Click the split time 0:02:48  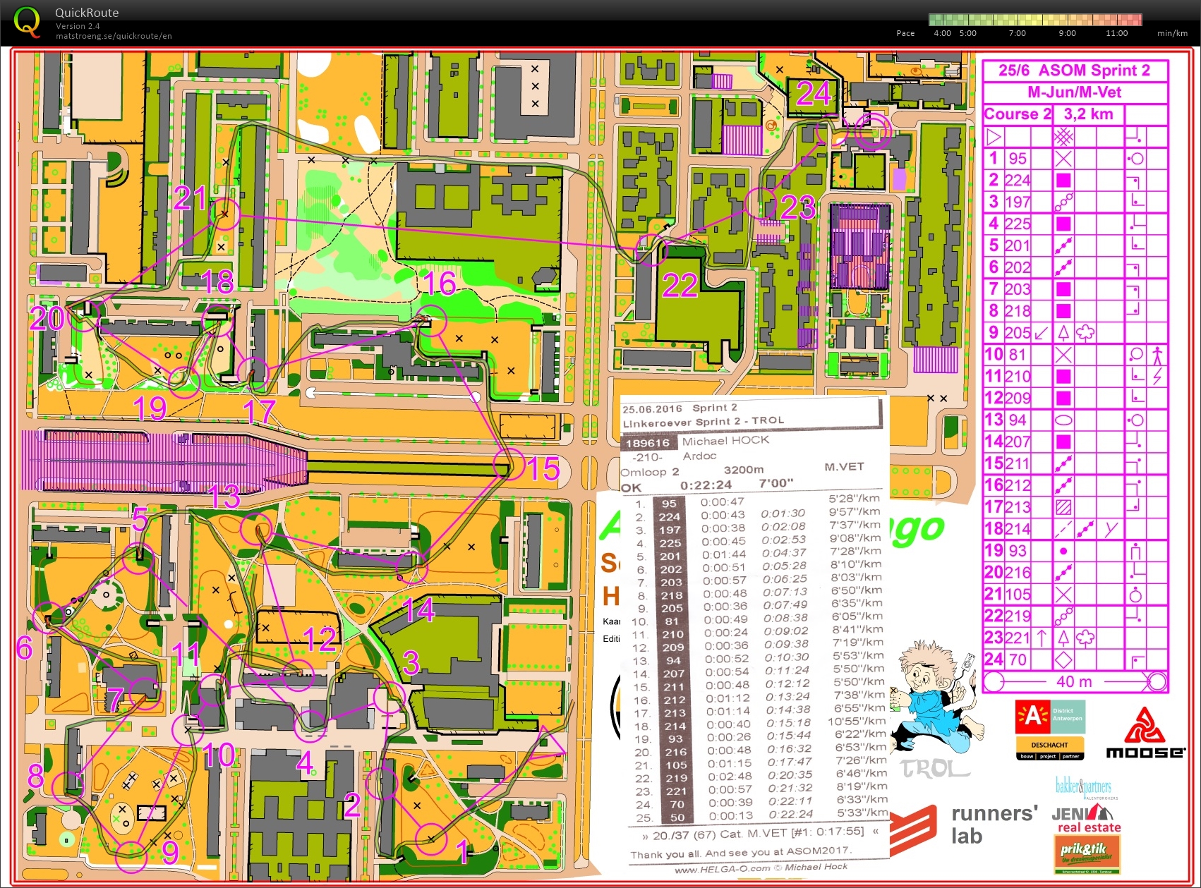(730, 777)
